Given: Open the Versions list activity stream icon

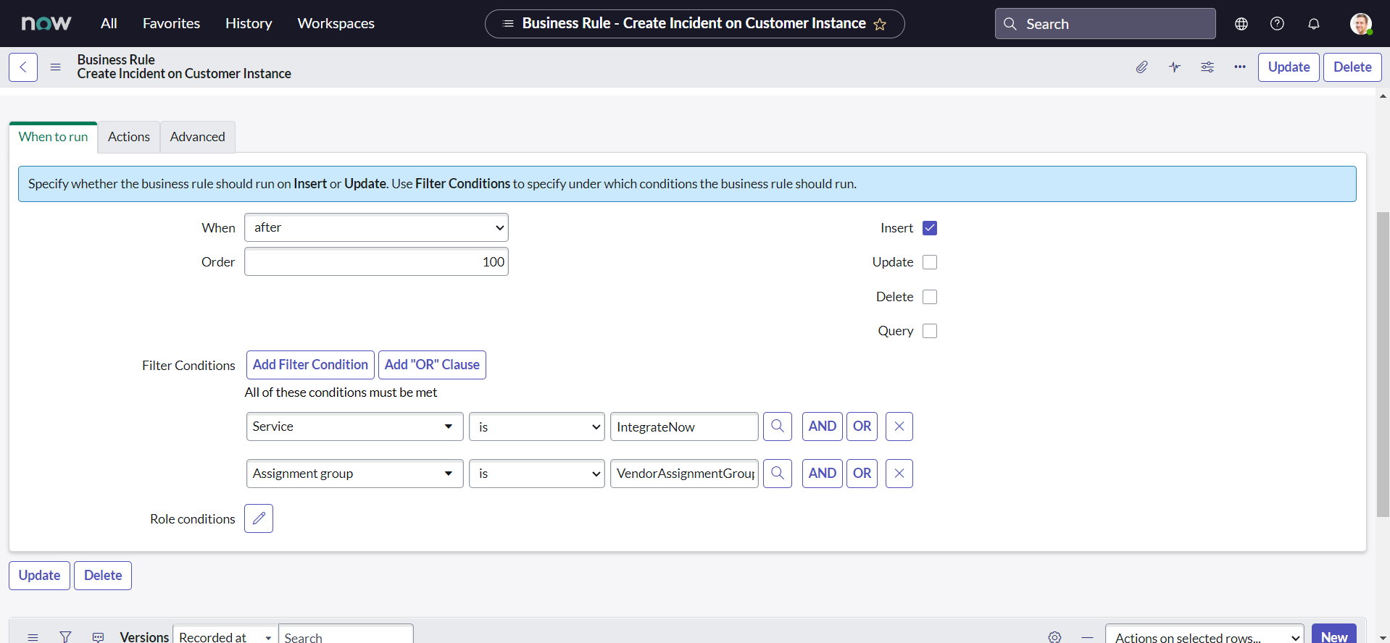Looking at the screenshot, I should [98, 637].
